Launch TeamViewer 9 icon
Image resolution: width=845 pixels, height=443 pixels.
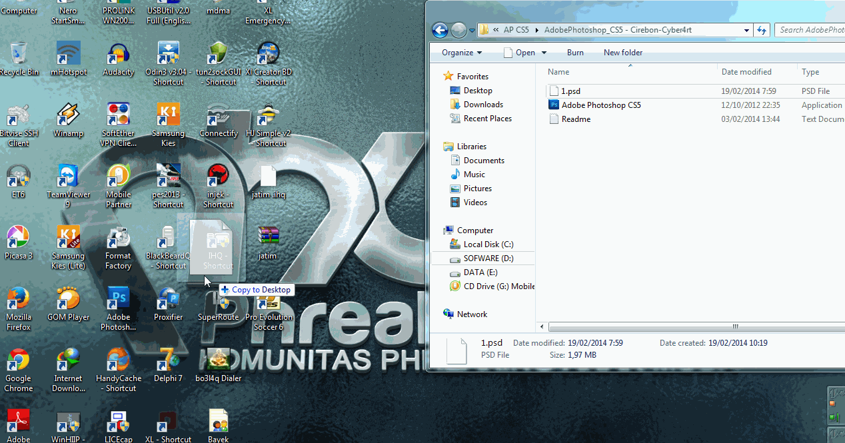coord(69,187)
